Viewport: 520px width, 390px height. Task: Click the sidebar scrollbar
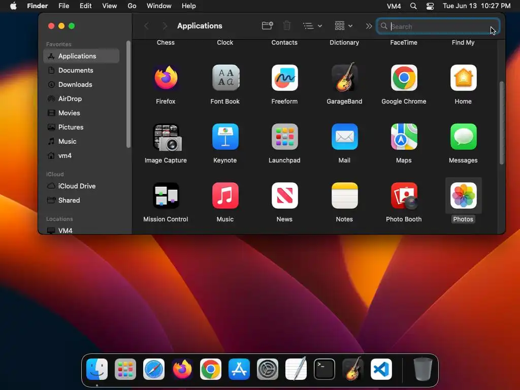coord(128,94)
